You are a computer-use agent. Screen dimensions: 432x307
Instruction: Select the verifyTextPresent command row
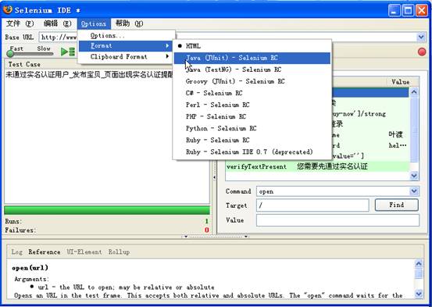click(317, 166)
